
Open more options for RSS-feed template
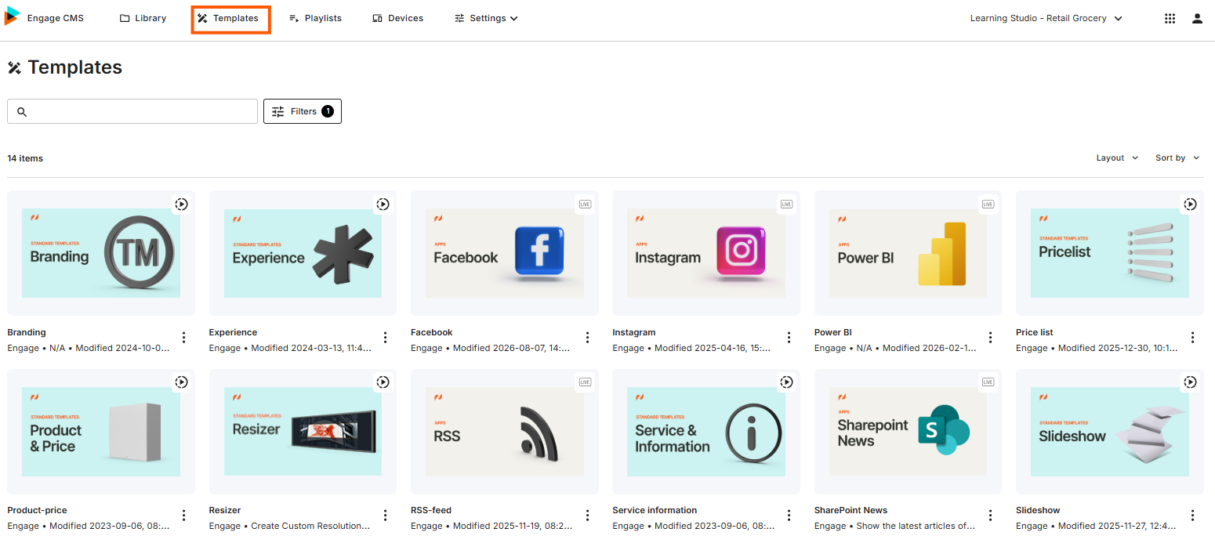(x=587, y=516)
